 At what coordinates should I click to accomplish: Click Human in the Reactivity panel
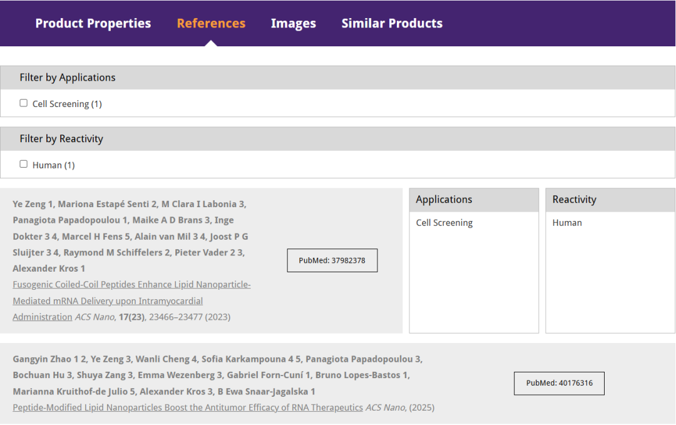pyautogui.click(x=567, y=223)
